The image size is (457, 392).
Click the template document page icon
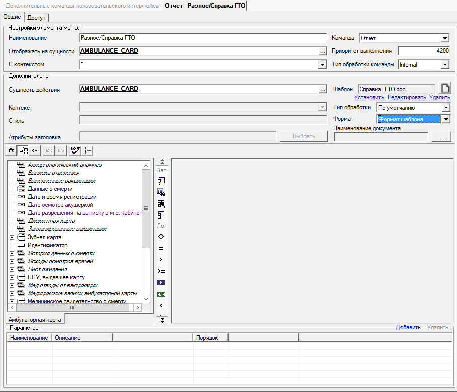point(445,88)
